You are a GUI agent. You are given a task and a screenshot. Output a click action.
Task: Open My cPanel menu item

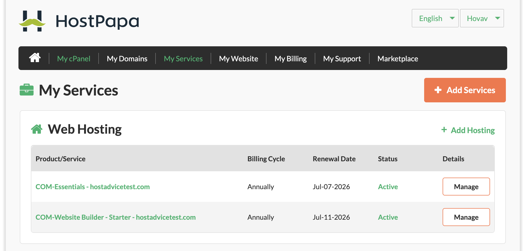[x=74, y=58]
